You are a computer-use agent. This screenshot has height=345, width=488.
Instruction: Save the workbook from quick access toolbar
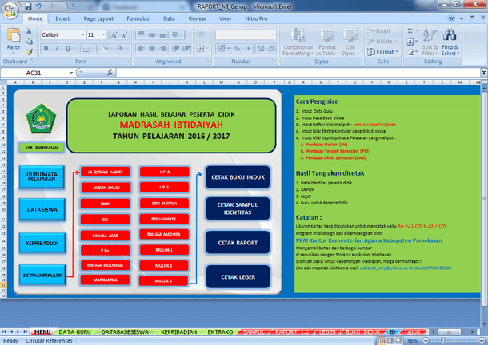(x=28, y=6)
